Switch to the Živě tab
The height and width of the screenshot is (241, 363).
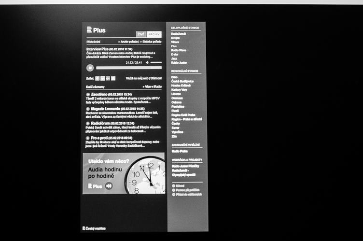pyautogui.click(x=141, y=34)
